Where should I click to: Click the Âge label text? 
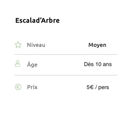pos(32,64)
